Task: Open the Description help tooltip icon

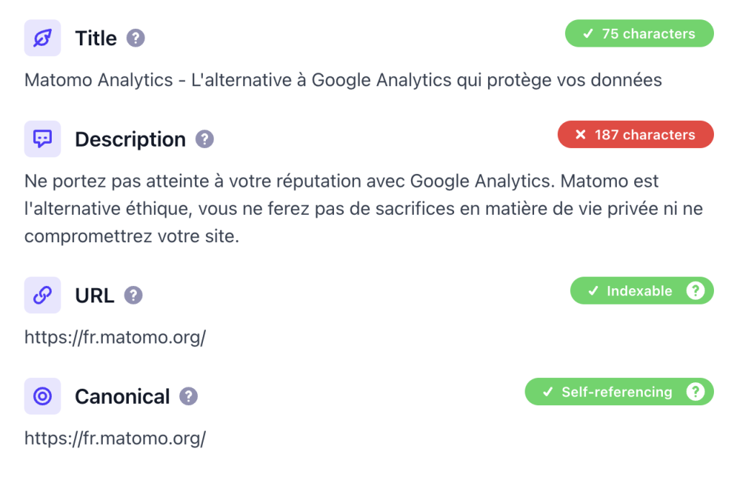Action: (203, 139)
